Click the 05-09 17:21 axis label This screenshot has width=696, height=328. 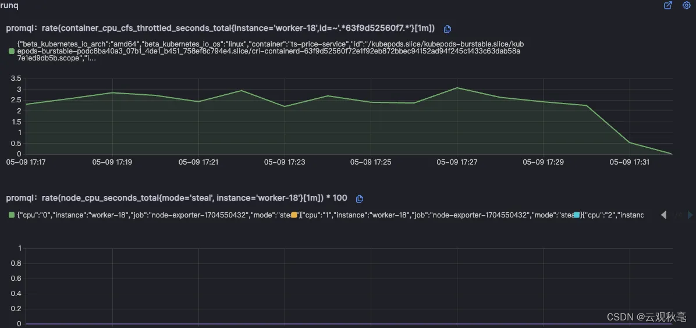click(x=198, y=162)
